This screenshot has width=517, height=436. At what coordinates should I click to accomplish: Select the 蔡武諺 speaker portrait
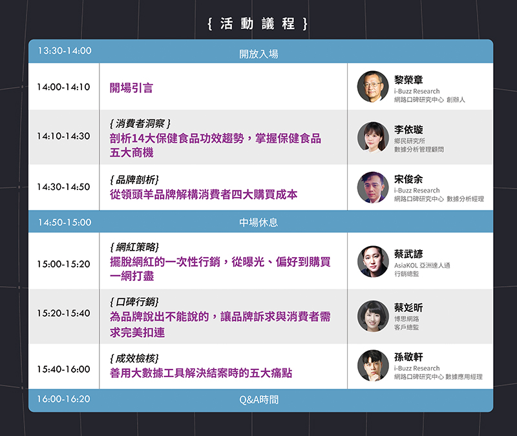[x=373, y=262]
